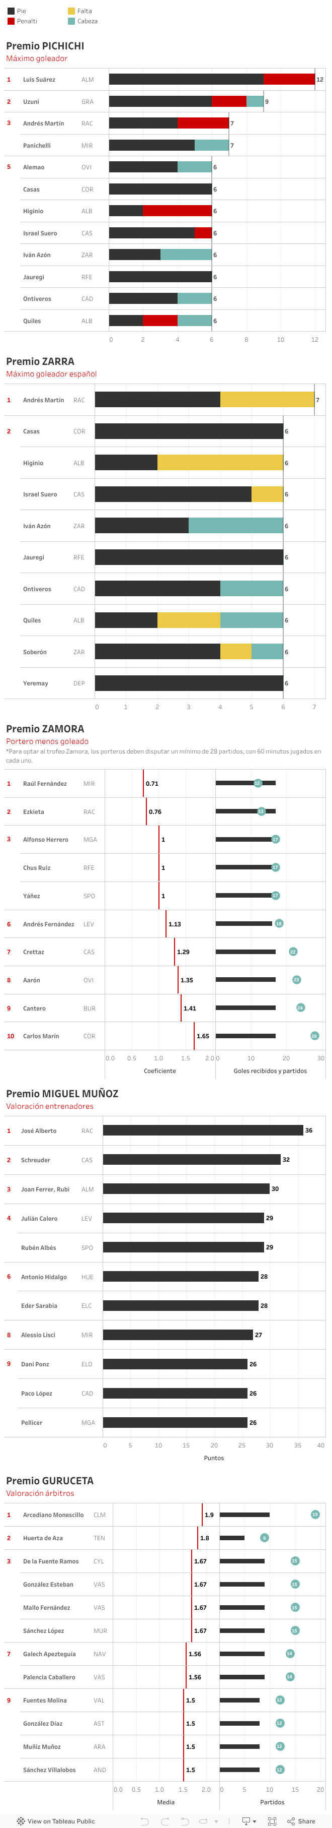Image resolution: width=332 pixels, height=1828 pixels.
Task: Expand the Download dropdown arrow
Action: pyautogui.click(x=254, y=1821)
